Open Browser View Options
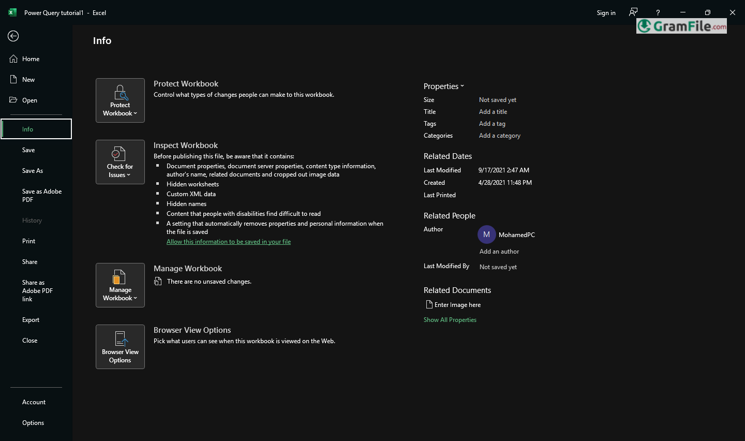Viewport: 745px width, 441px height. pyautogui.click(x=120, y=347)
